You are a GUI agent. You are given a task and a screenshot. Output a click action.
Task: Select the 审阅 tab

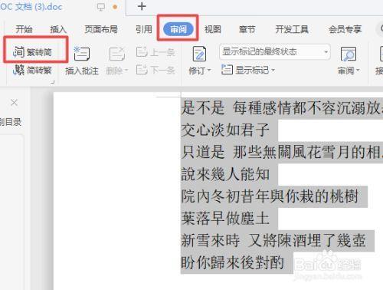(x=178, y=29)
